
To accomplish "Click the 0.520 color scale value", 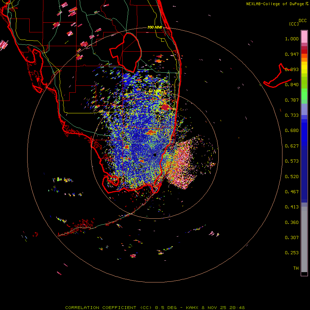I will pos(292,177).
